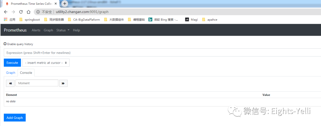Open the 编程基础 bookmark folder
Screen dimensions: 321x126
(x=136, y=20)
